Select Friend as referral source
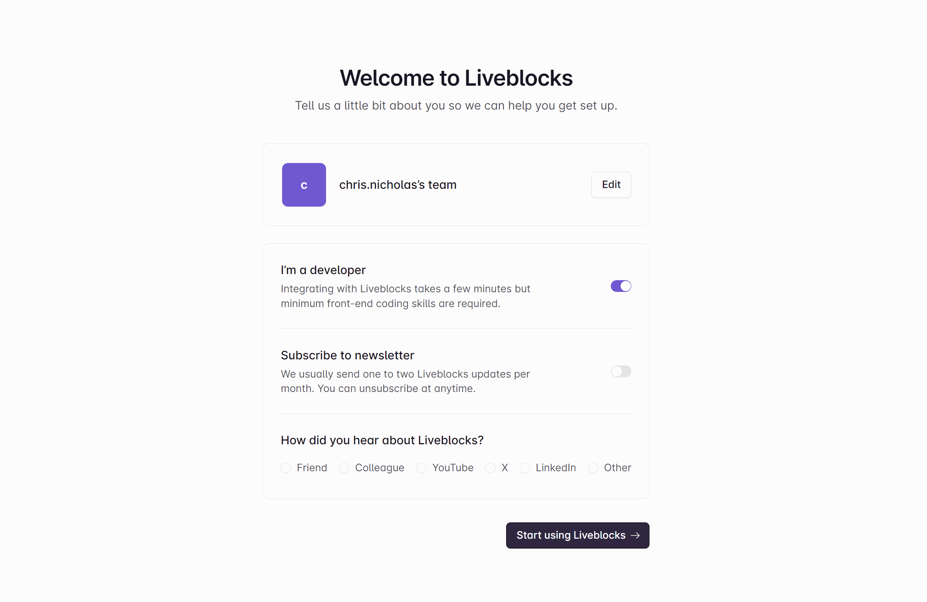This screenshot has height=602, width=927. 312,468
